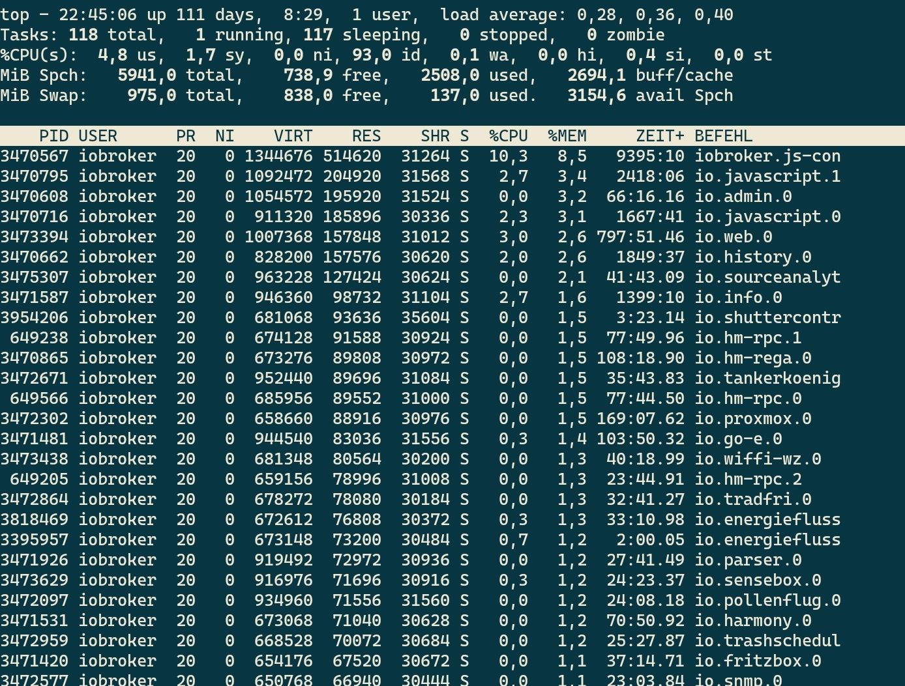Screen dimensions: 905x686
Task: Select the iobroker.js-con process name
Action: (x=767, y=156)
